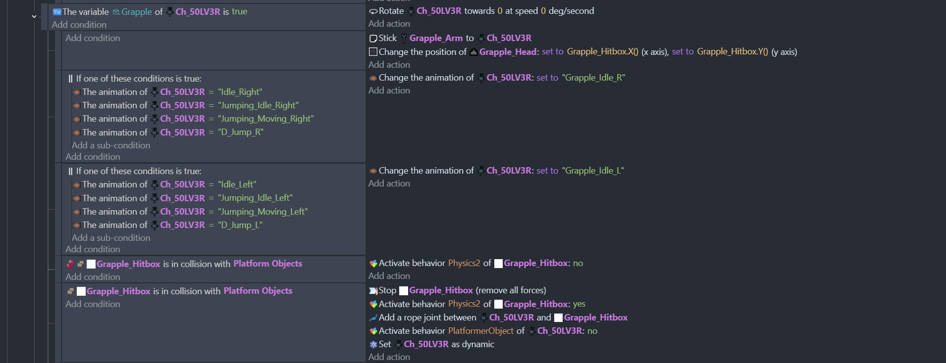Select the "Grapple_Idle_R" animation value

pos(593,78)
